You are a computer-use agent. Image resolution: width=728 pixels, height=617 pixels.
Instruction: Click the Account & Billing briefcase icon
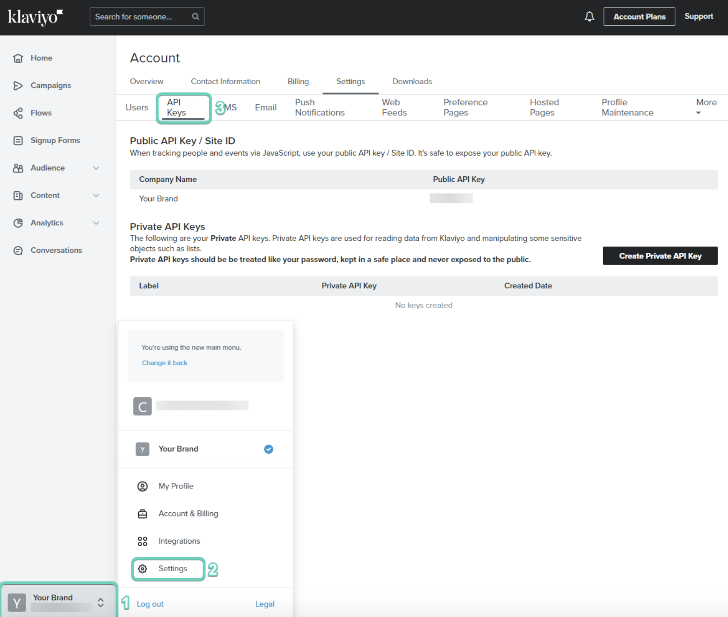(x=143, y=514)
